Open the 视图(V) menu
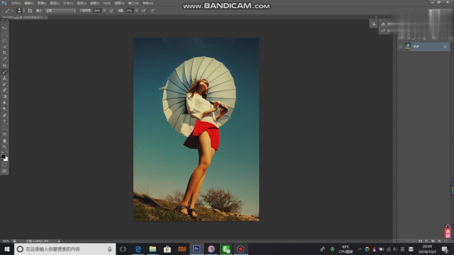 pyautogui.click(x=119, y=3)
